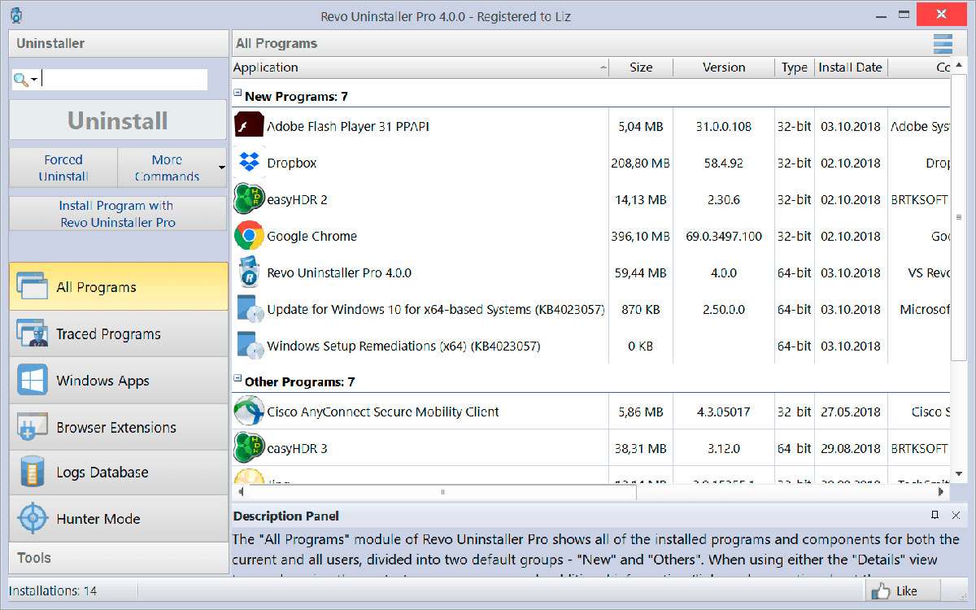976x610 pixels.
Task: Click Install Program with Revo Uninstaller Pro
Action: 118,214
